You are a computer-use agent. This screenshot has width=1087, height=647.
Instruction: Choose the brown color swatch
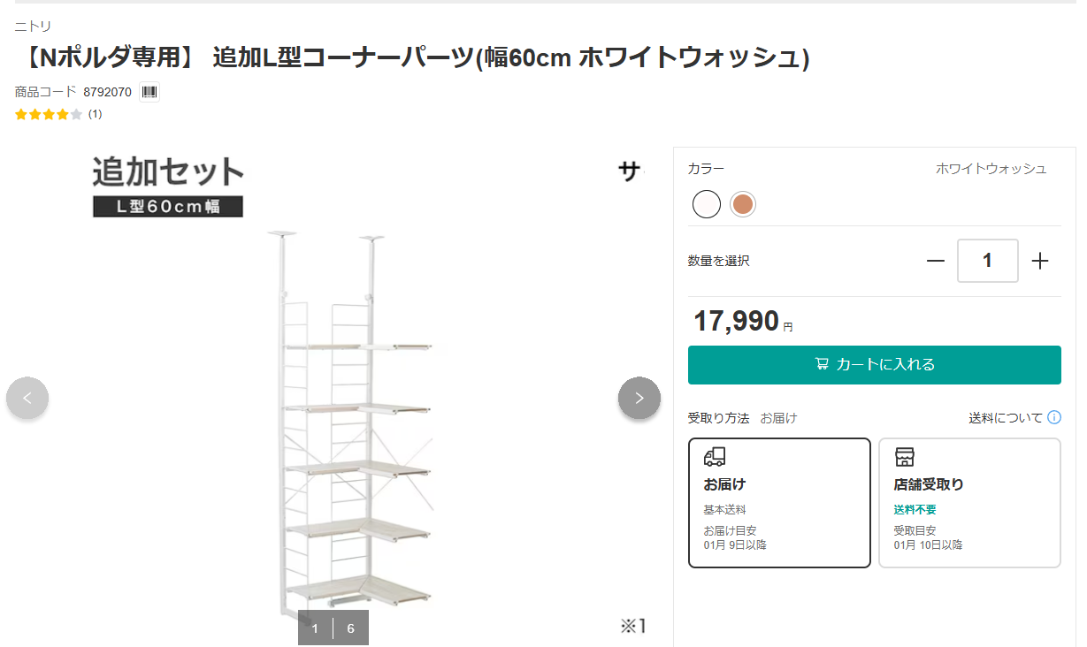tap(743, 204)
